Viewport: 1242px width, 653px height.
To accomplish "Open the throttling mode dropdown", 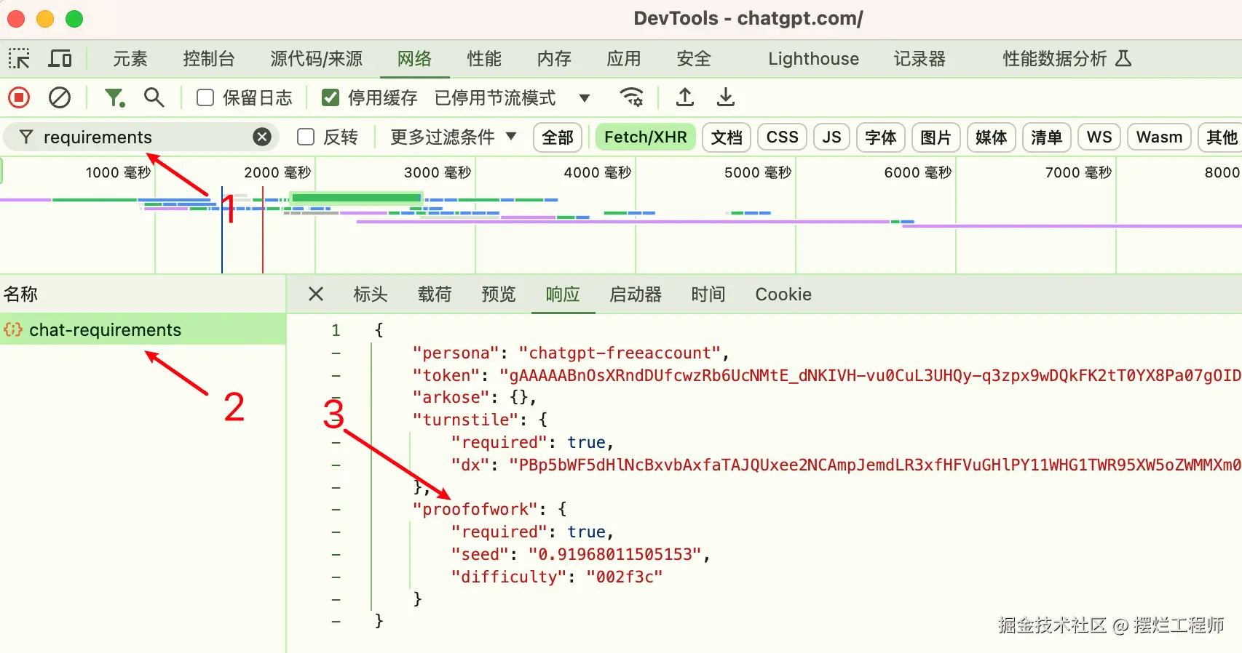I will tap(584, 97).
